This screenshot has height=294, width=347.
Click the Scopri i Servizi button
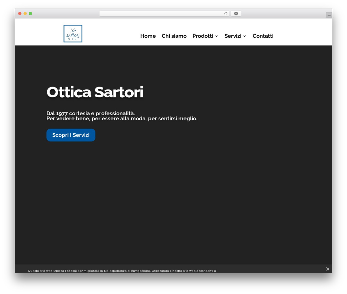(x=71, y=135)
